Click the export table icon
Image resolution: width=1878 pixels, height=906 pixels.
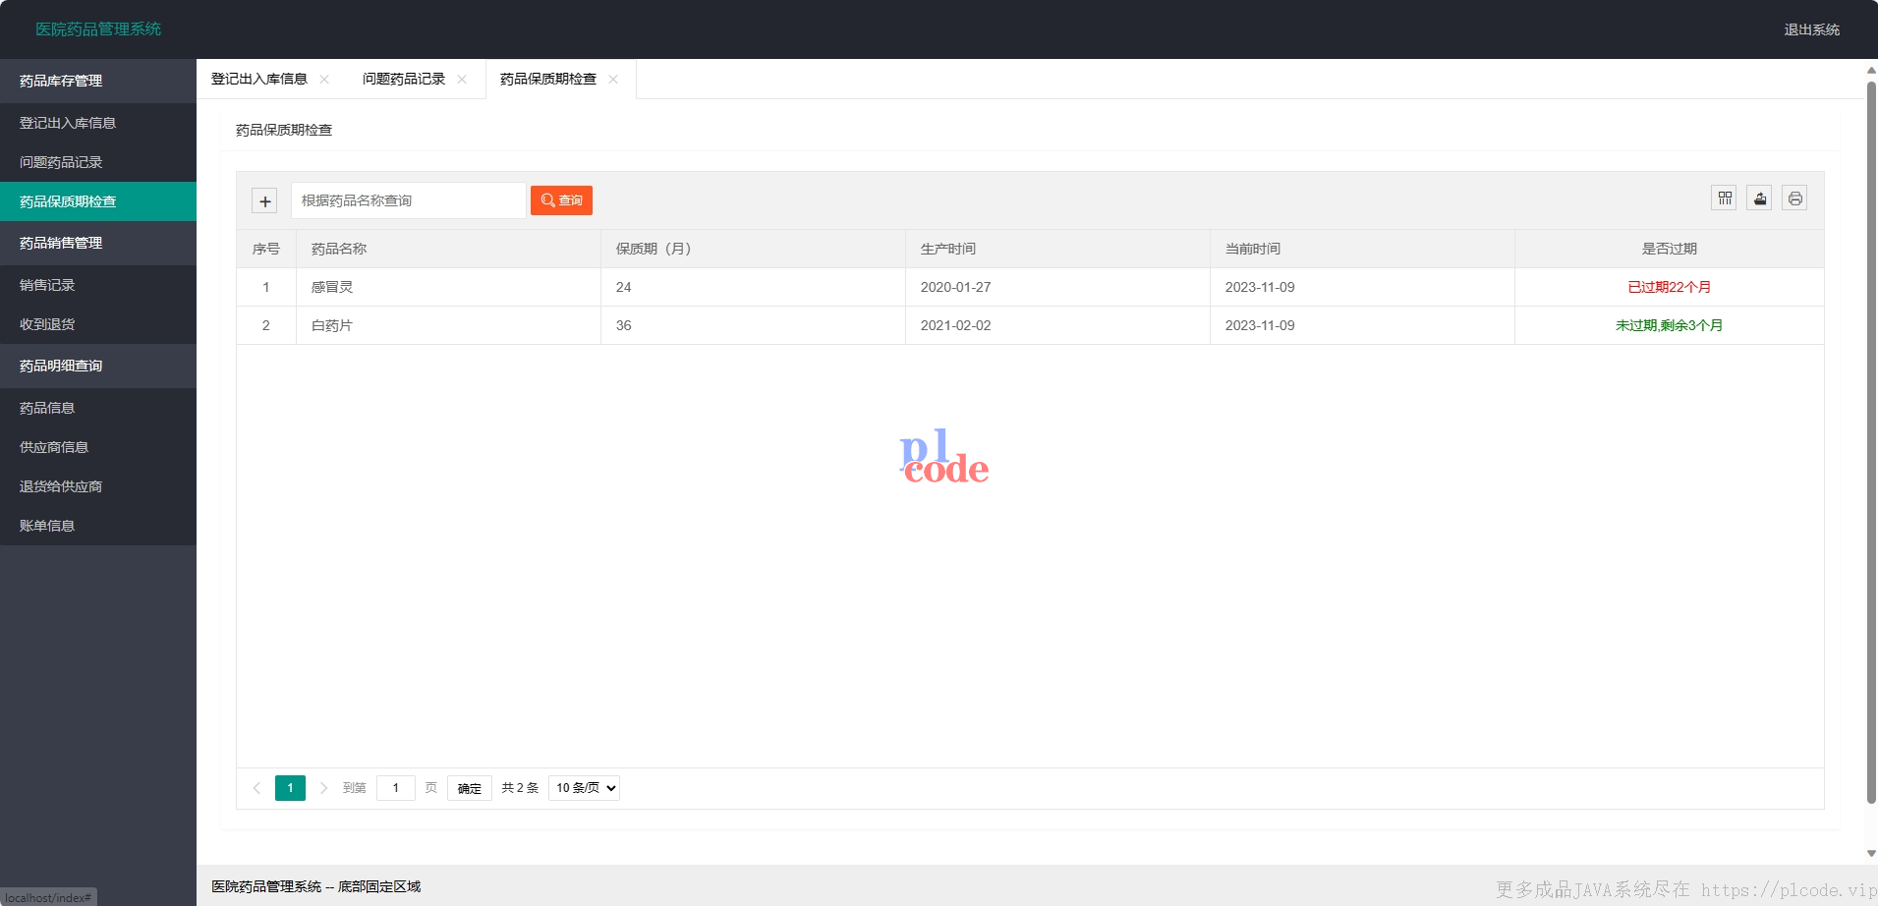point(1760,198)
